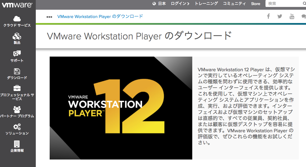Click the VMware Workstation Player breadcrumb link

pyautogui.click(x=100, y=17)
